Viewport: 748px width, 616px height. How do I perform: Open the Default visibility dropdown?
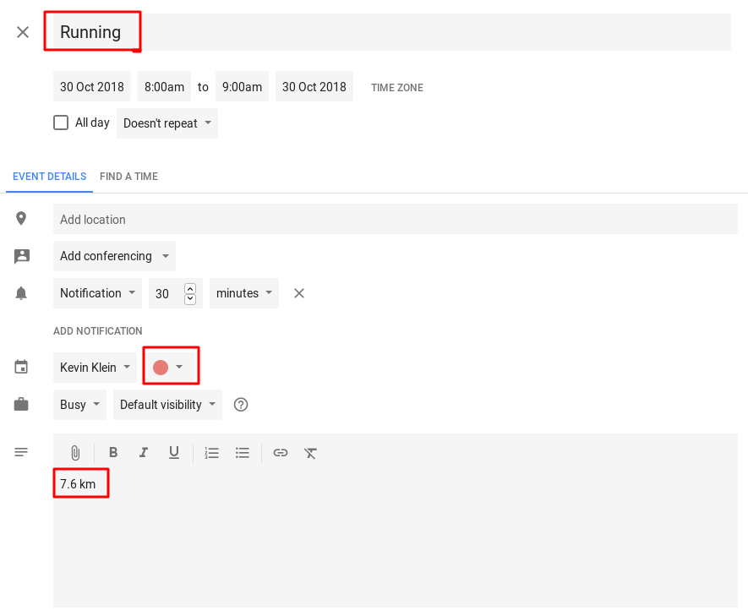[x=167, y=404]
